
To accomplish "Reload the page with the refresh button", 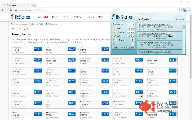I will 11,10.
